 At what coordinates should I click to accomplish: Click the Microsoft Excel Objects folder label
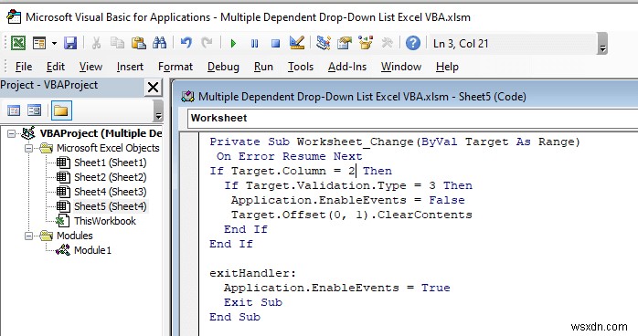point(108,148)
